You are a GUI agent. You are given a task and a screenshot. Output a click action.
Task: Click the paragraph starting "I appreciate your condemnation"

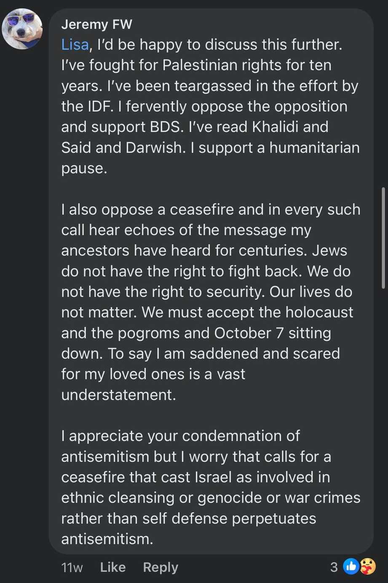tap(211, 487)
